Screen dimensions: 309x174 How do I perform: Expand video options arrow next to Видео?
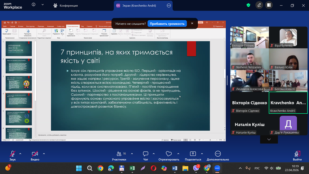click(x=44, y=154)
